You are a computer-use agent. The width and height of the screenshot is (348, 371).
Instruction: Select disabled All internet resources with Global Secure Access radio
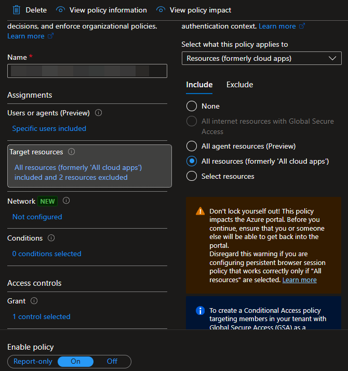pos(192,121)
